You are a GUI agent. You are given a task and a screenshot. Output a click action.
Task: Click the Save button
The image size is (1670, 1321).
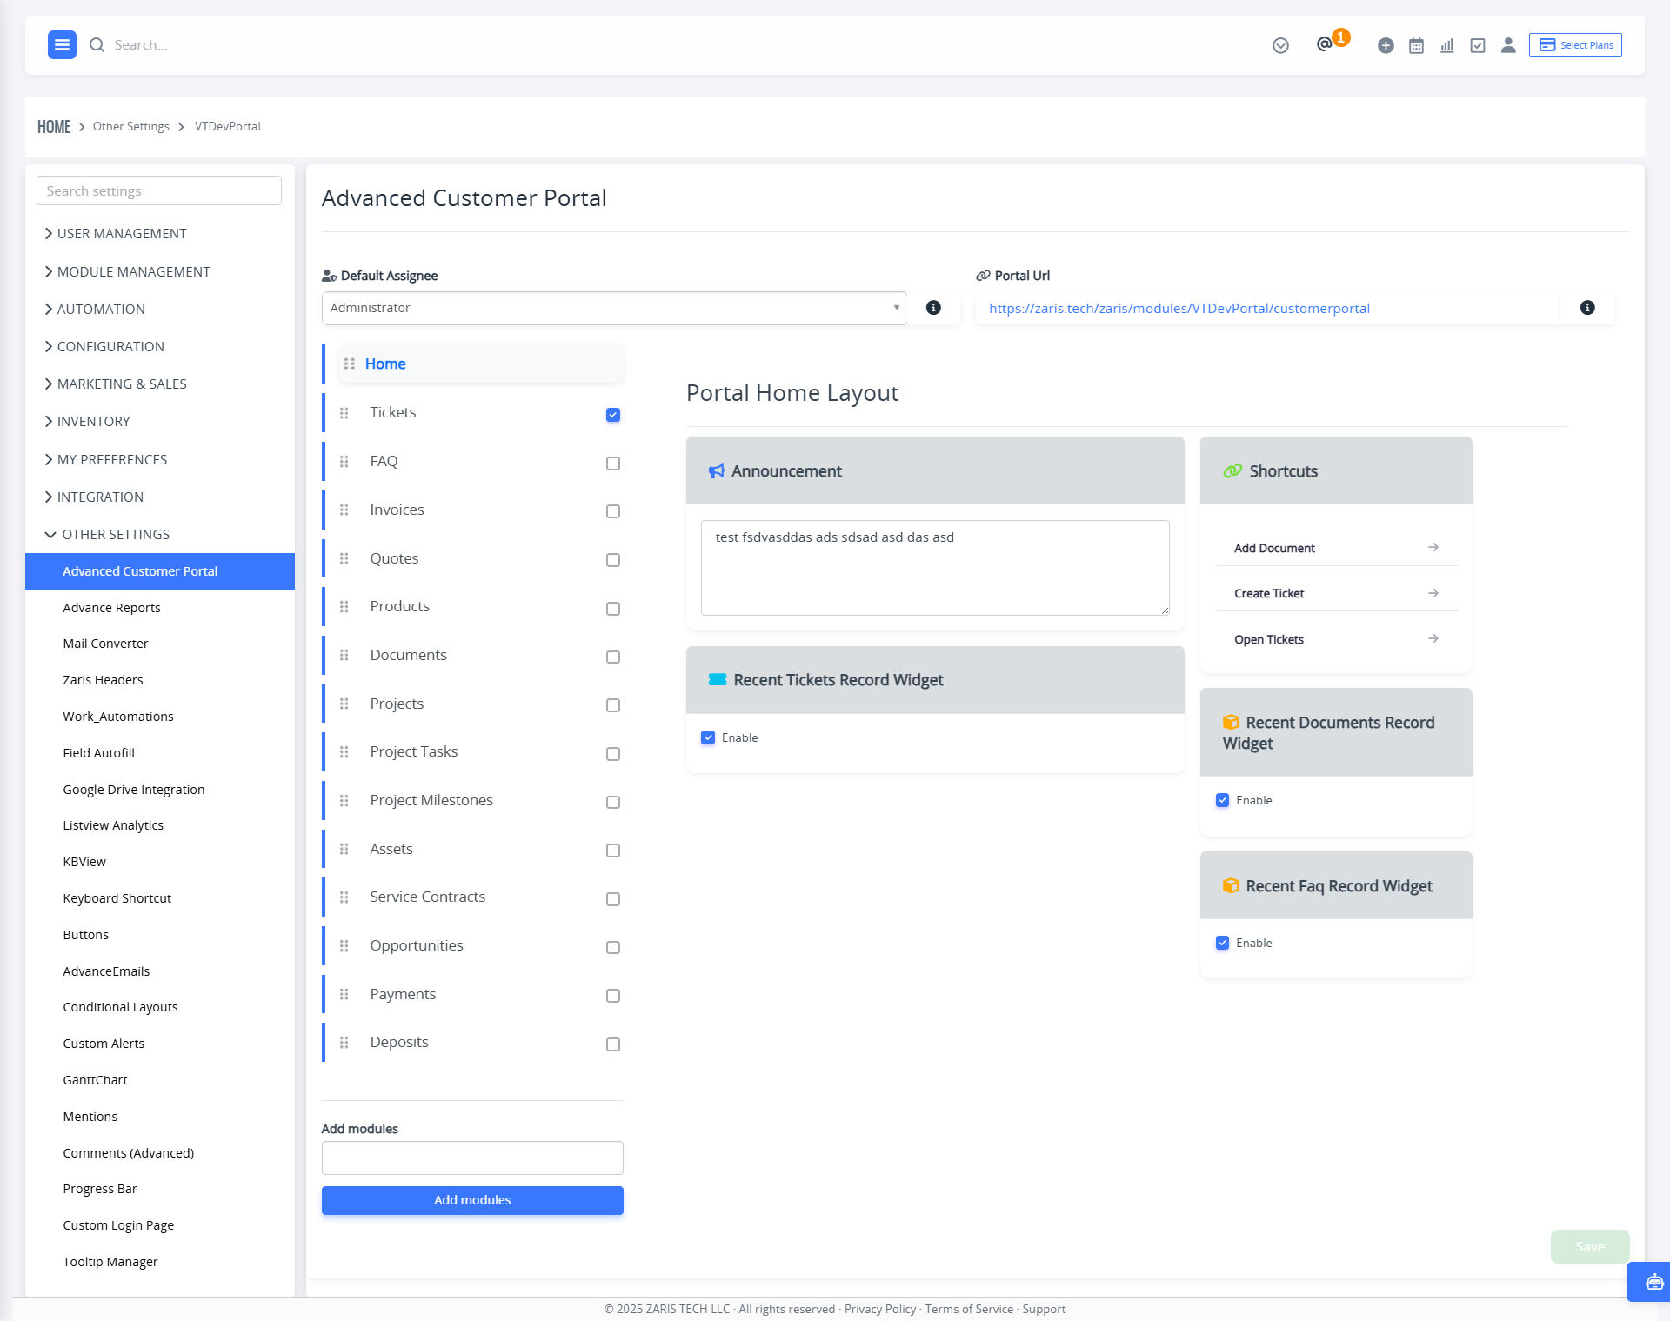[x=1590, y=1247]
